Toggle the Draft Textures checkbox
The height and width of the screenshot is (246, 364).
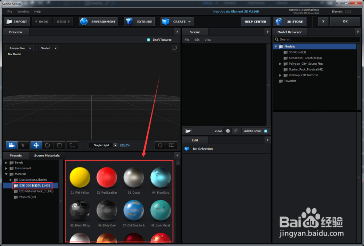tap(149, 40)
